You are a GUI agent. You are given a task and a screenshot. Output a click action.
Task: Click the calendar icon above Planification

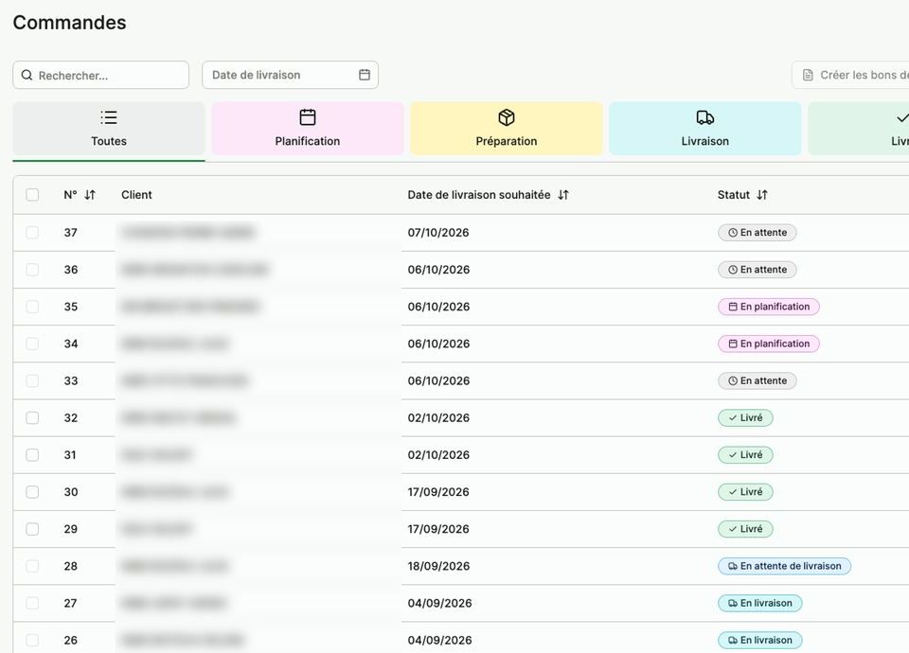(x=307, y=117)
